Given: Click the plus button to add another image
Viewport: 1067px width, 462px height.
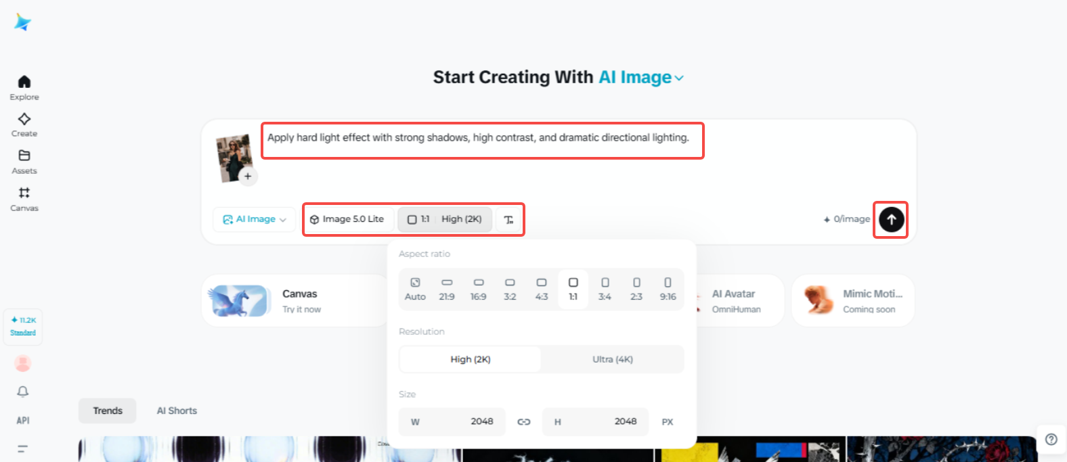Looking at the screenshot, I should pyautogui.click(x=248, y=176).
